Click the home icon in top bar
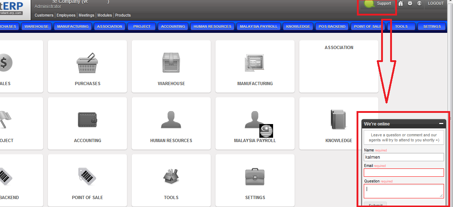 click(401, 3)
